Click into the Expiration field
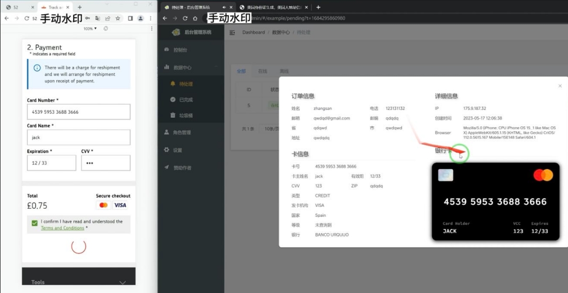Viewport: 568px width, 293px height. [52, 163]
